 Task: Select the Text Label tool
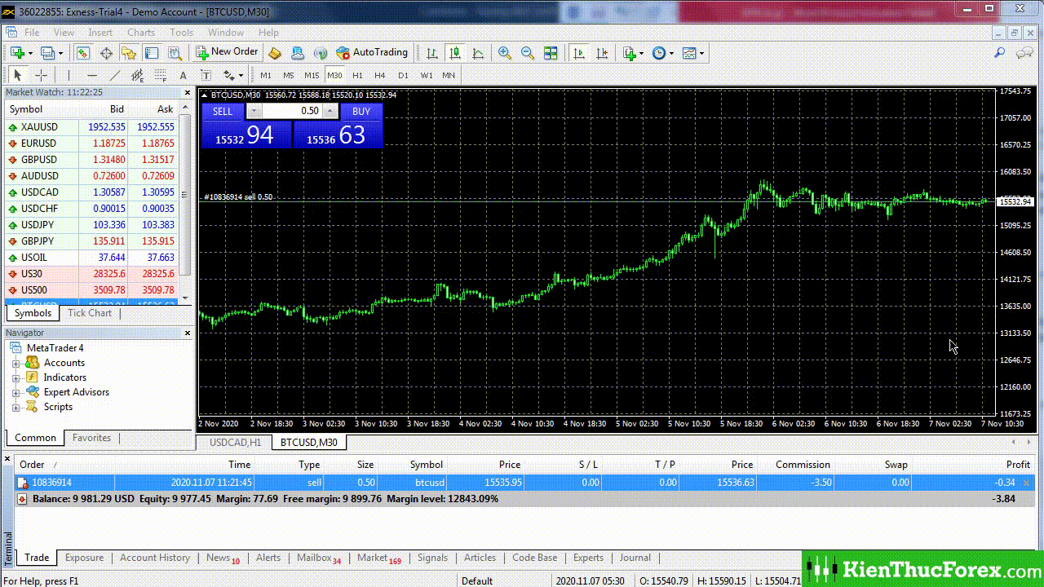[x=206, y=75]
